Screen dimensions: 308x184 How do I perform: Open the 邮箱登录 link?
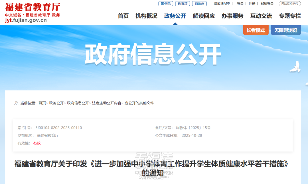[267, 4]
